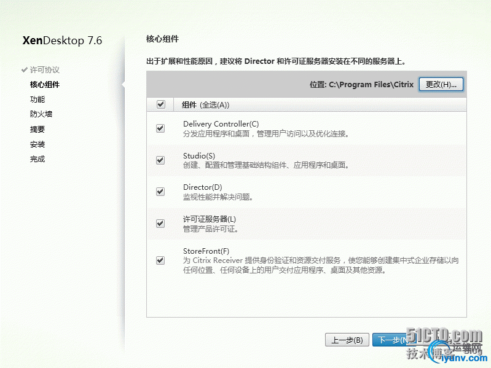
Task: Toggle the select-all components checkbox
Action: point(160,104)
